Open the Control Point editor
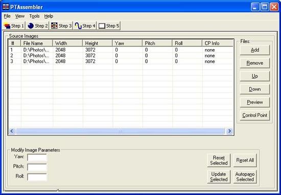The width and height of the screenshot is (281, 195). click(254, 115)
